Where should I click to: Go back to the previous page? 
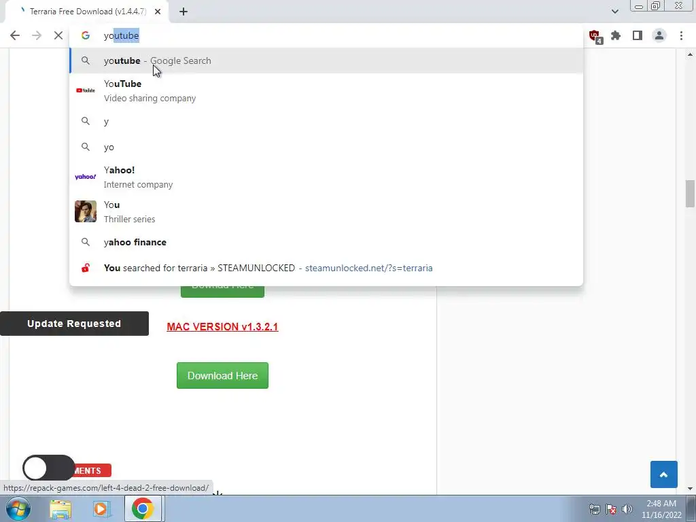point(15,35)
